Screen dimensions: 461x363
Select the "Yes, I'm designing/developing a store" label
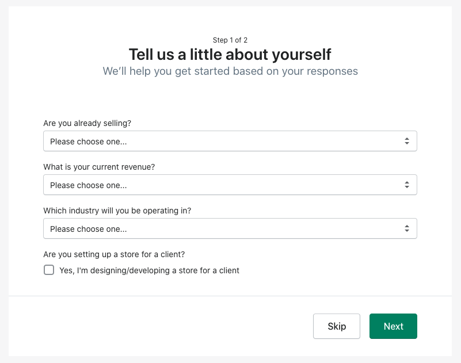click(x=150, y=270)
